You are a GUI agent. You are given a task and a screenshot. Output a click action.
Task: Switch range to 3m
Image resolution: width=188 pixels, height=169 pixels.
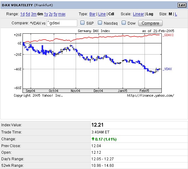click(x=34, y=14)
